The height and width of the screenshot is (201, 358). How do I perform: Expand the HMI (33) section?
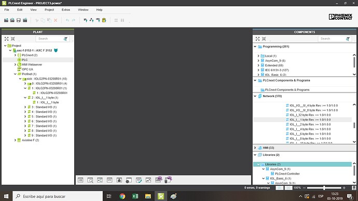255,148
